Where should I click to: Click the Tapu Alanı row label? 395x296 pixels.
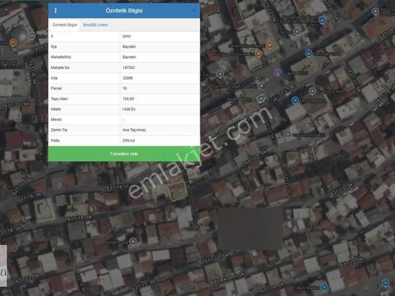(x=59, y=99)
